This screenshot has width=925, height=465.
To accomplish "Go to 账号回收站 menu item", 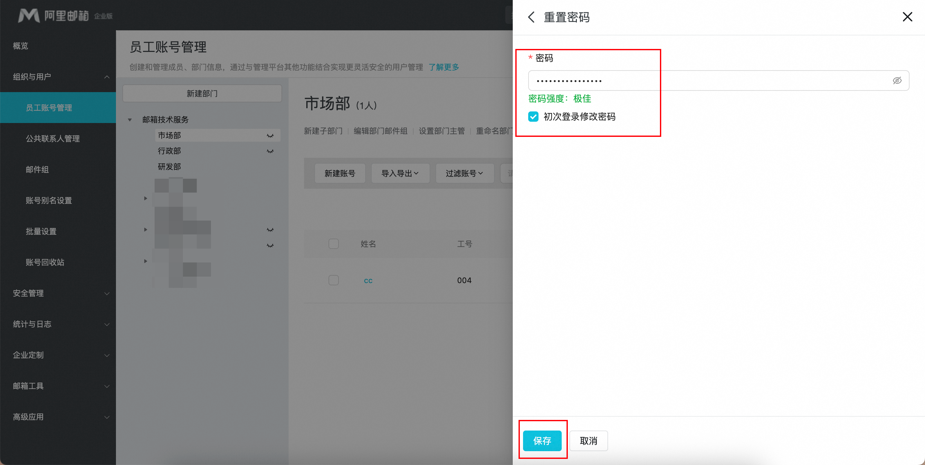I will [x=45, y=262].
